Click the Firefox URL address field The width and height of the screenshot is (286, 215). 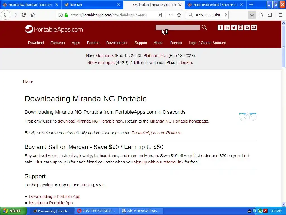109,15
